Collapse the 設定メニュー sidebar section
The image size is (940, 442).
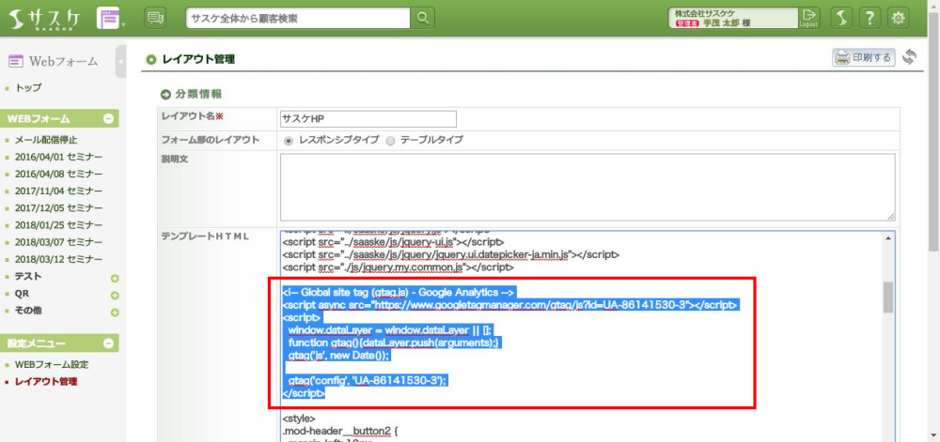[109, 343]
